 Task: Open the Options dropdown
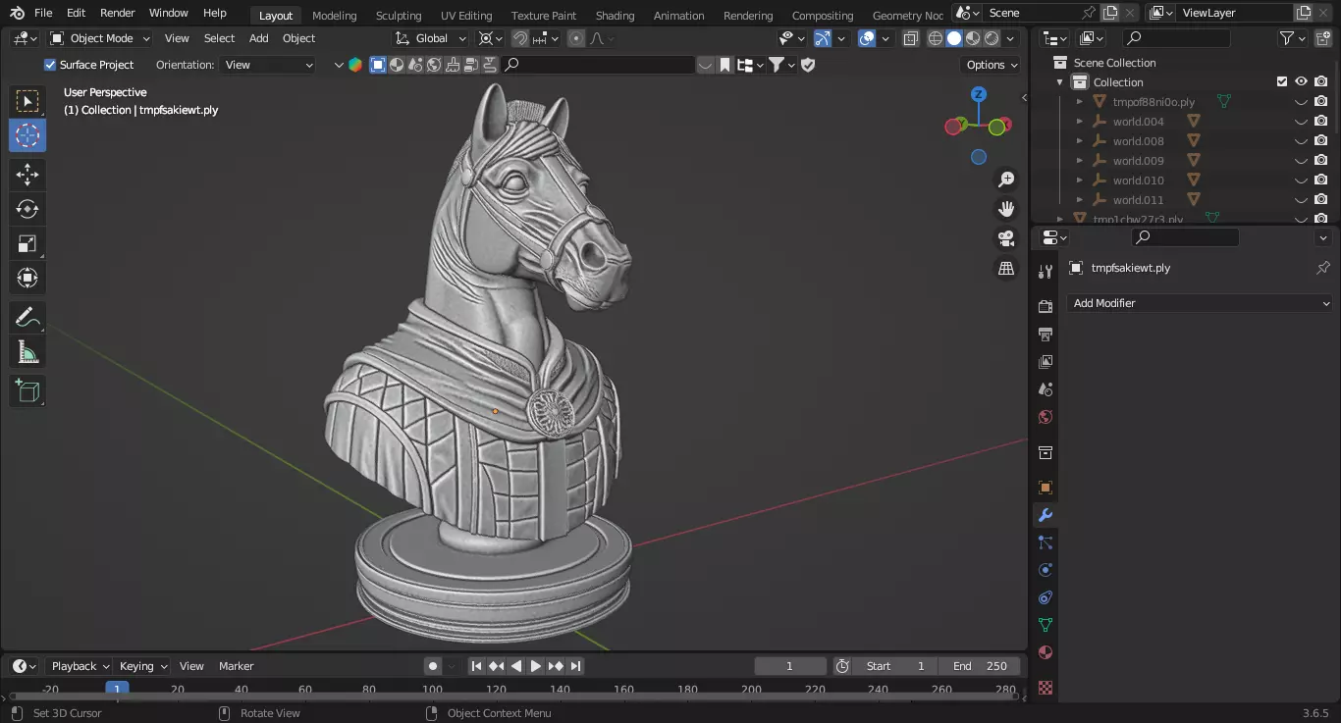[x=992, y=65]
